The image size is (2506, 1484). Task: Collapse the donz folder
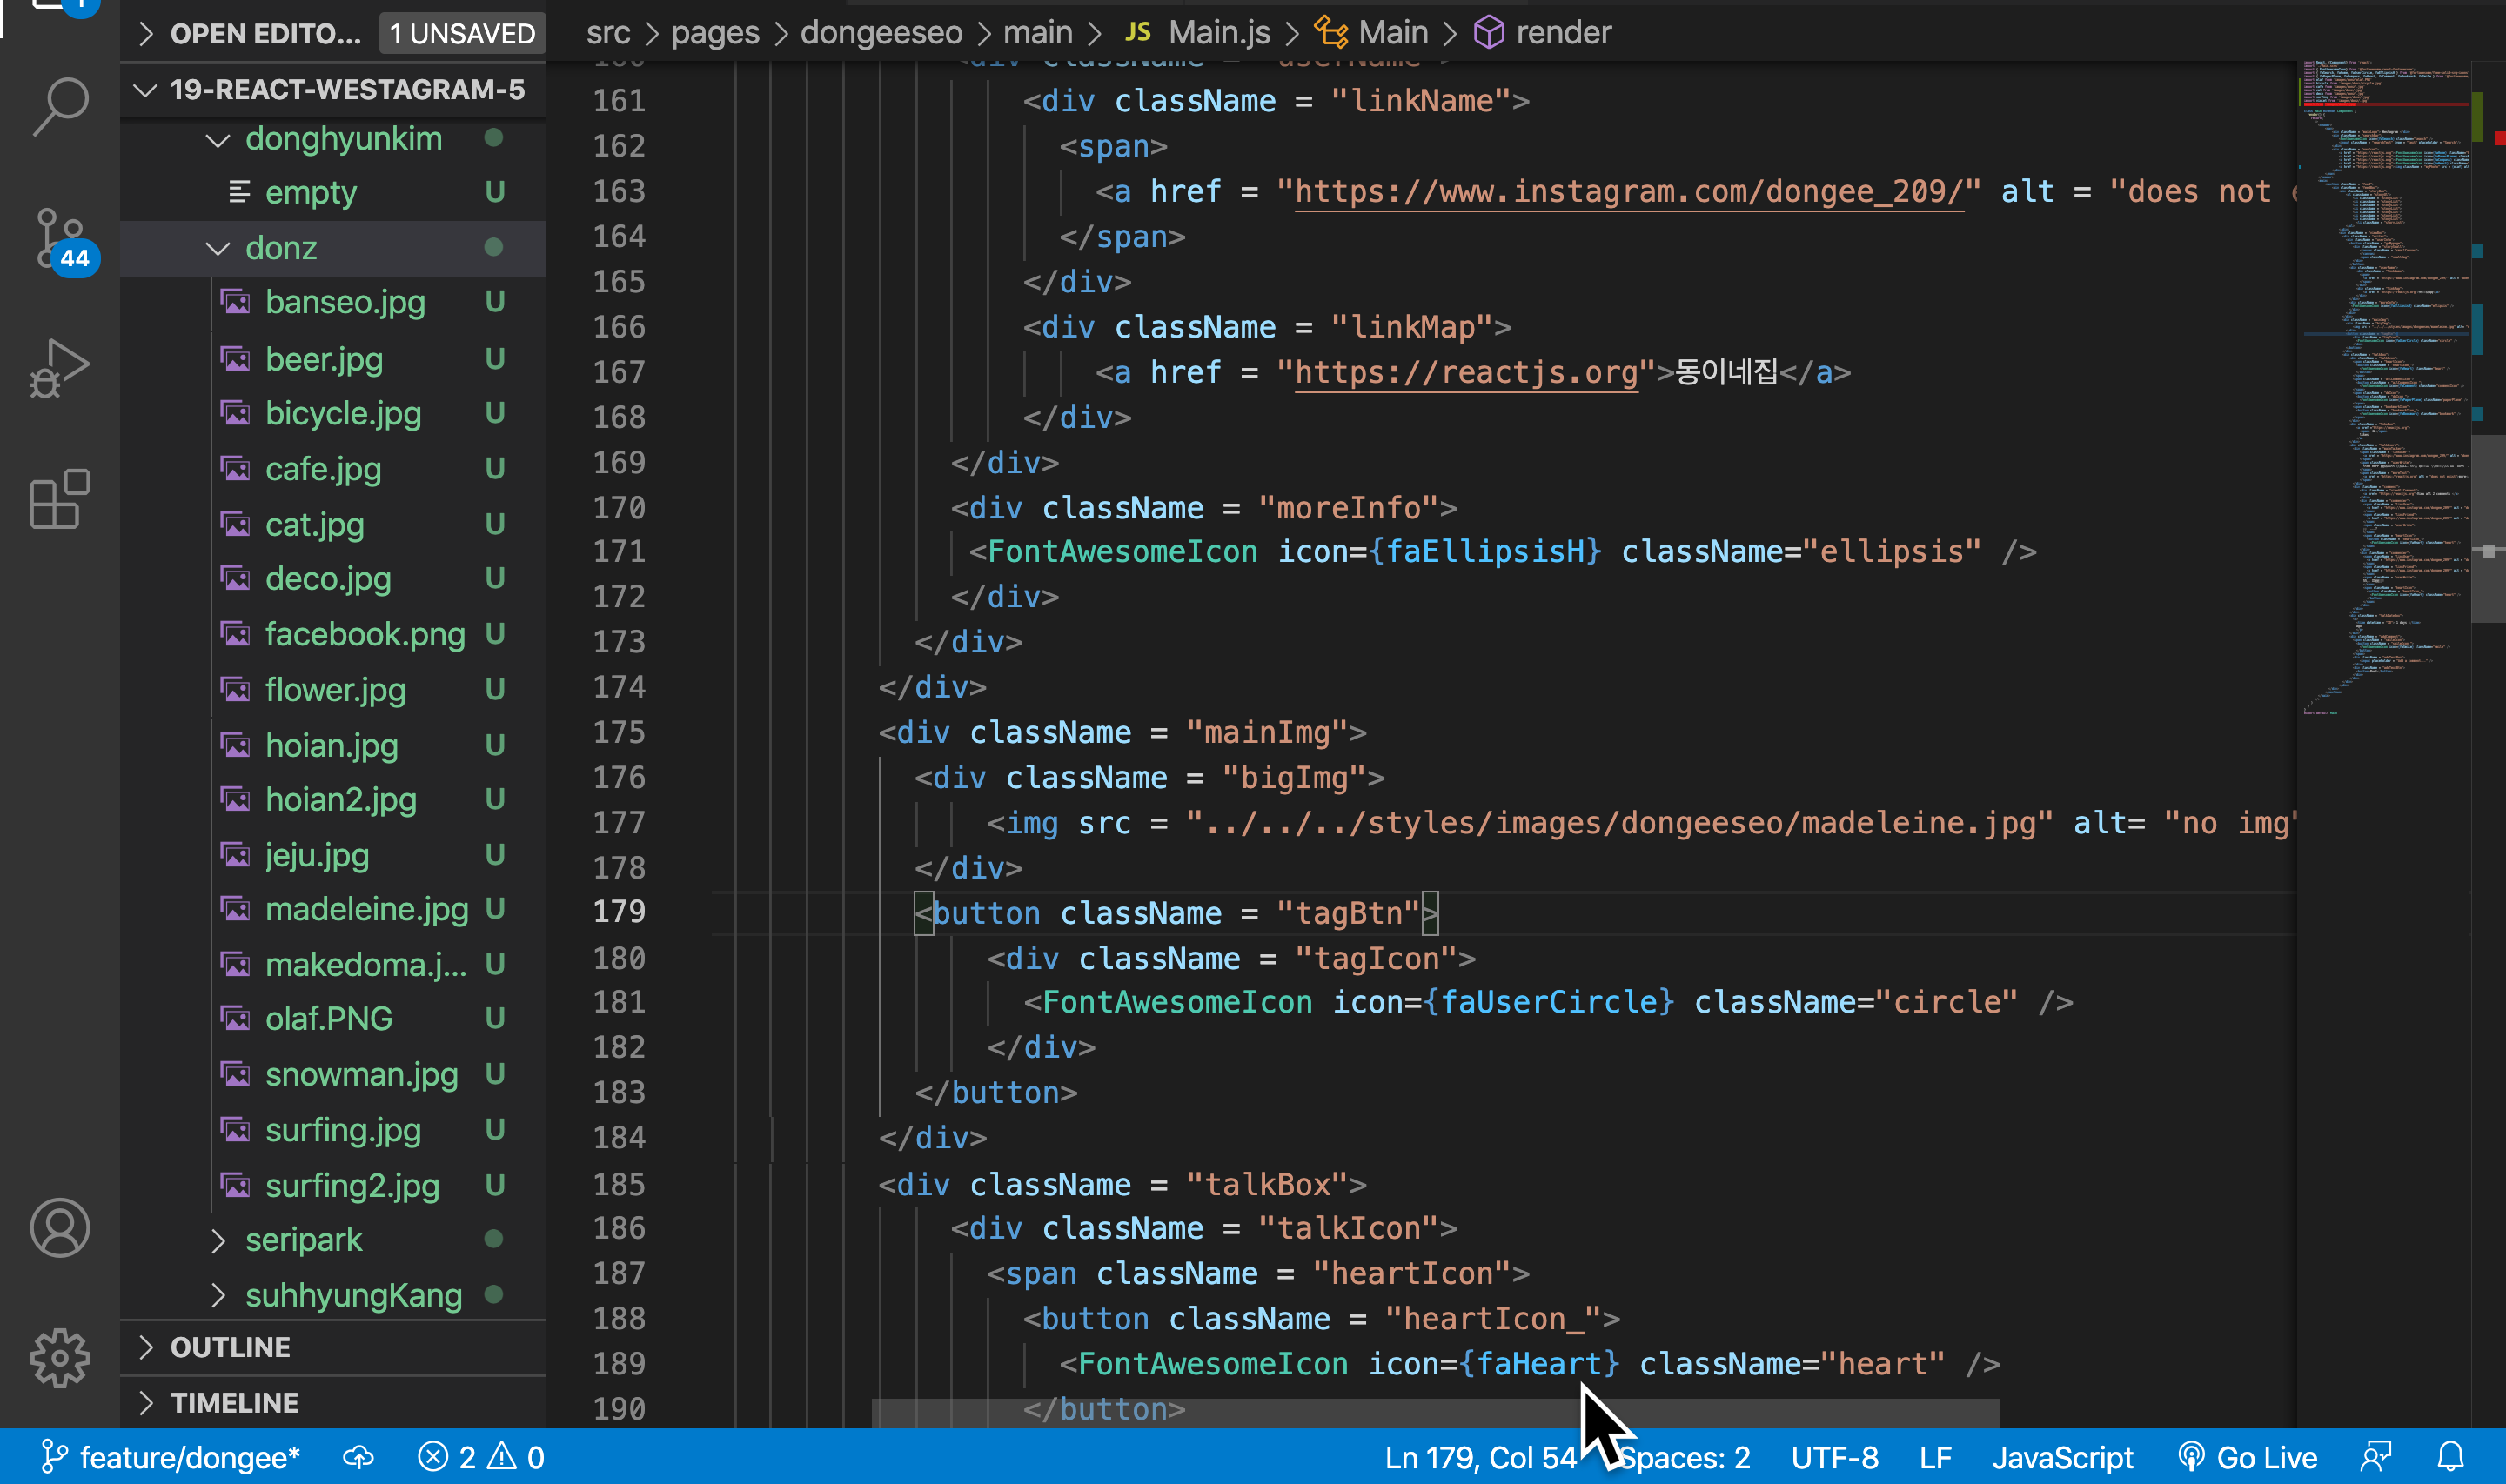[334, 248]
